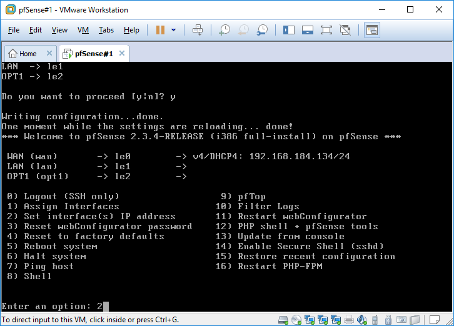The width and height of the screenshot is (454, 326).
Task: Open the View menu
Action: tap(59, 30)
